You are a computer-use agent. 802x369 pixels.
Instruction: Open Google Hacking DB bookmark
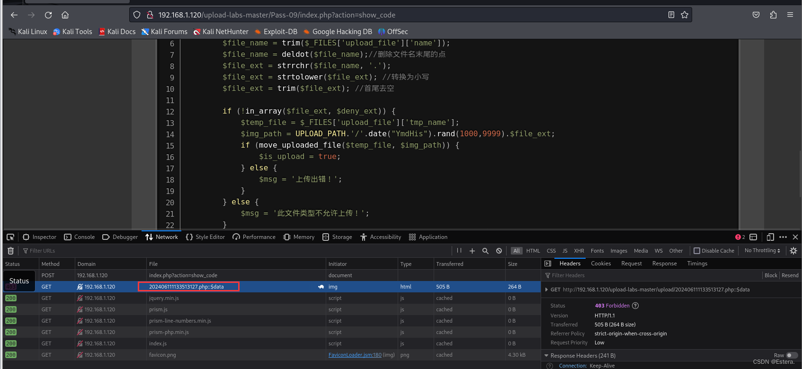pos(338,32)
